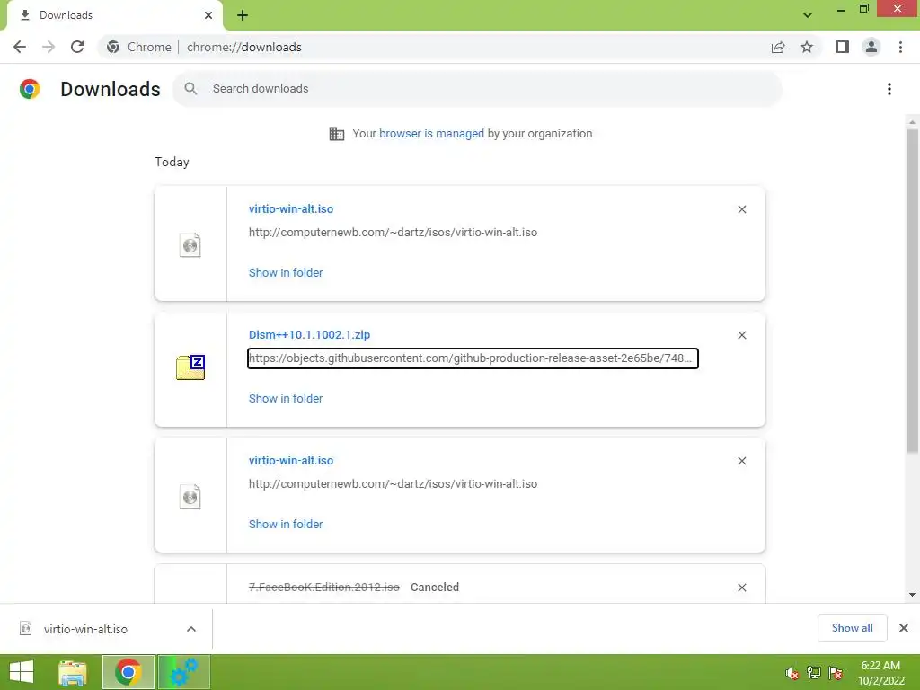Open the Chrome profile avatar
Viewport: 920px width, 690px height.
click(x=871, y=47)
